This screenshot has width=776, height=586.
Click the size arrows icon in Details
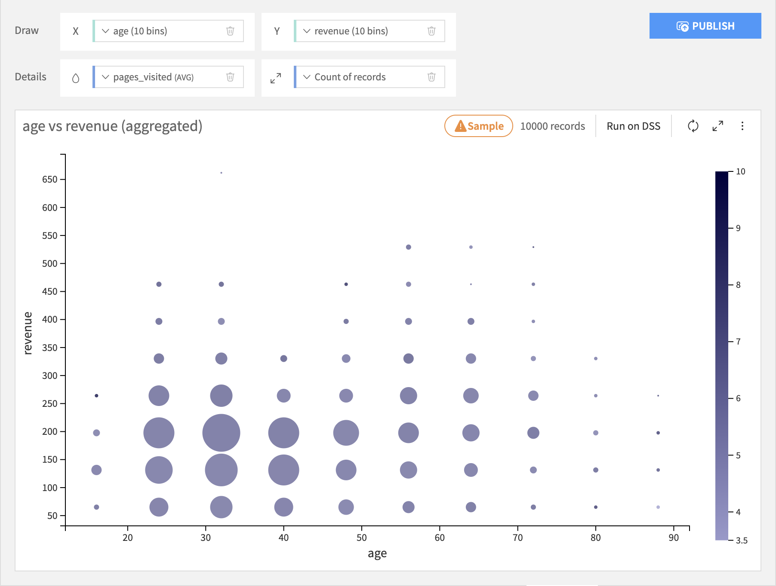click(276, 78)
